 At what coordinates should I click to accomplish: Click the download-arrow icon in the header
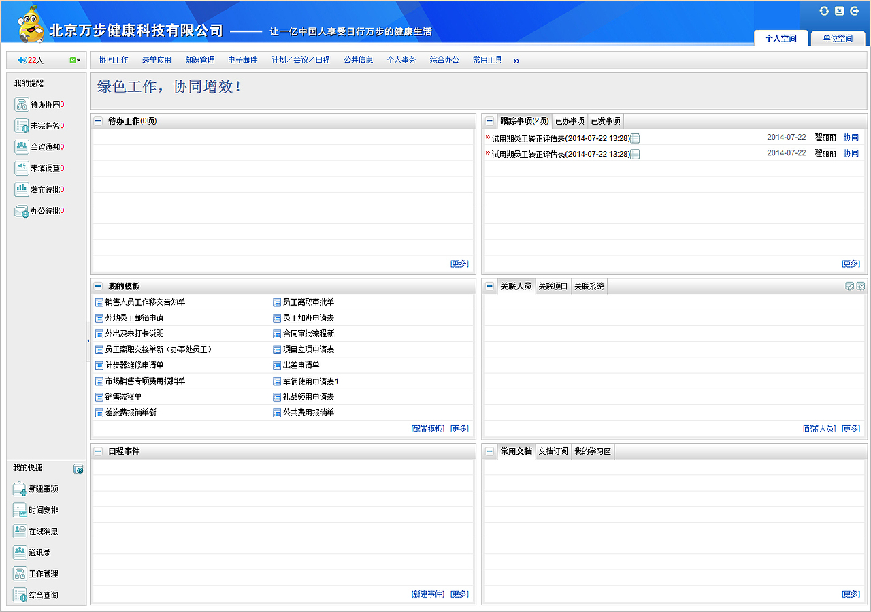(839, 11)
